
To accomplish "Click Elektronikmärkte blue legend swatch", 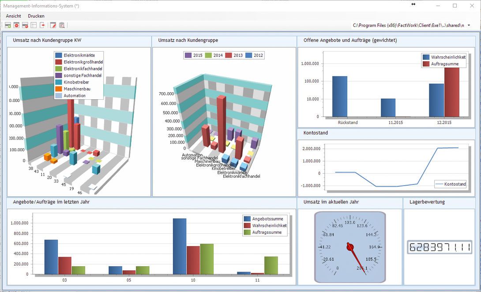I will coord(58,55).
